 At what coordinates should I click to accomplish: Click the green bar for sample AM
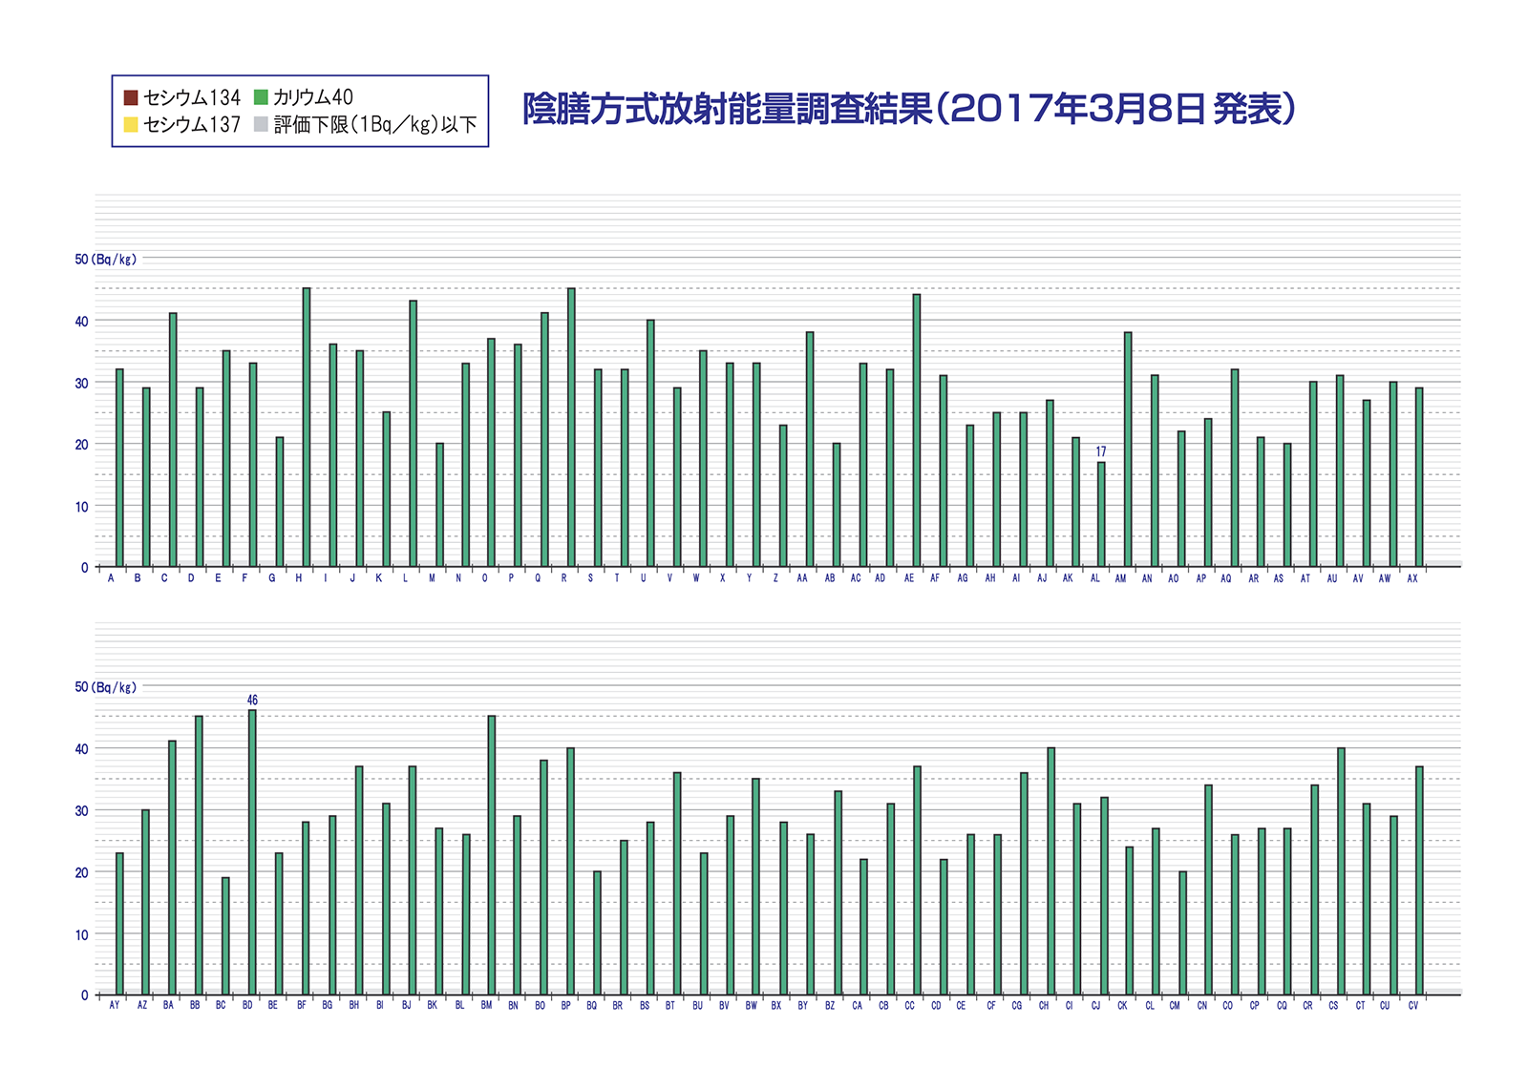[1128, 450]
